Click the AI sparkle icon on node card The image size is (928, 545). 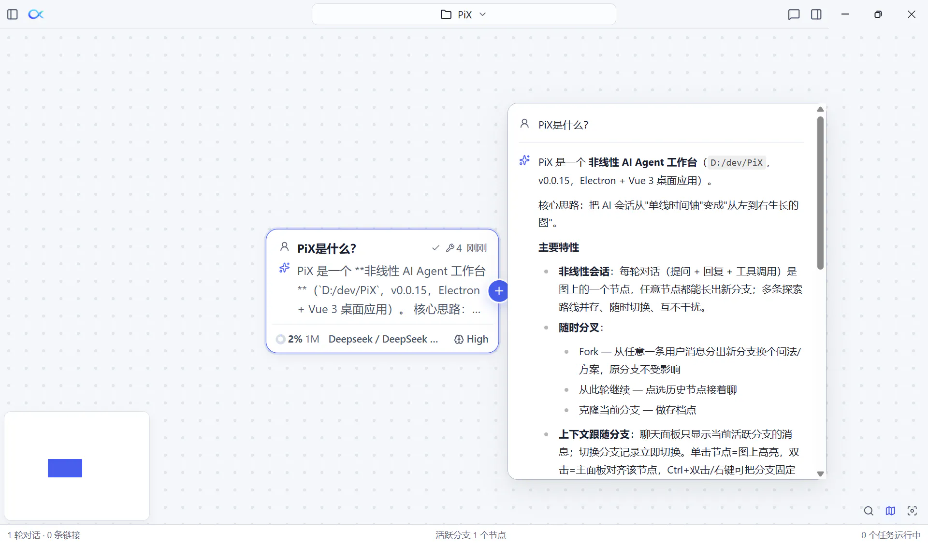coord(285,268)
